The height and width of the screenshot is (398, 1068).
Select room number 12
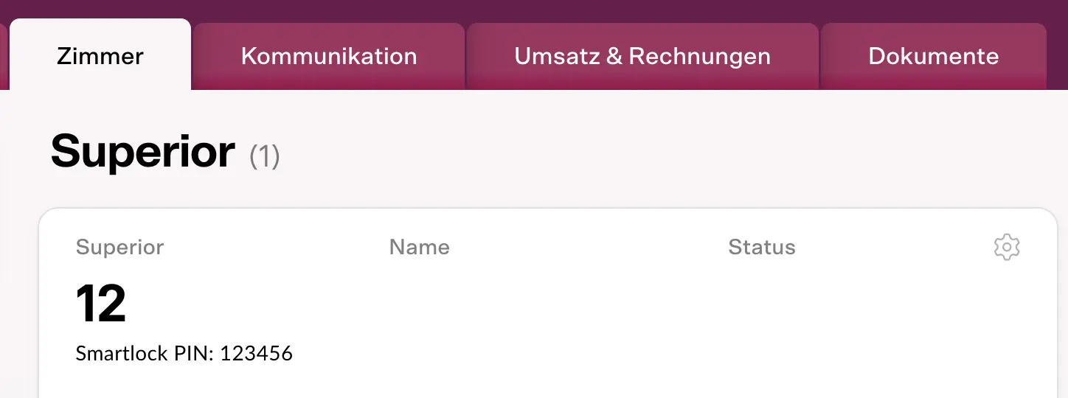point(101,304)
